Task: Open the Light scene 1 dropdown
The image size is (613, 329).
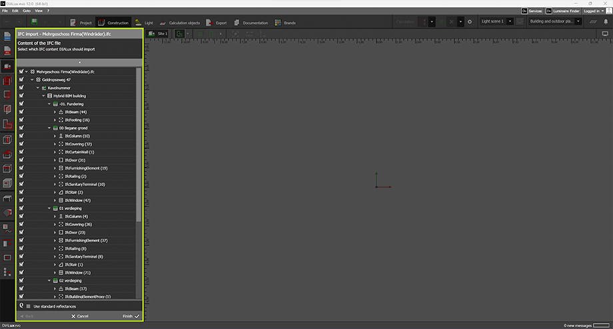Action: [510, 21]
